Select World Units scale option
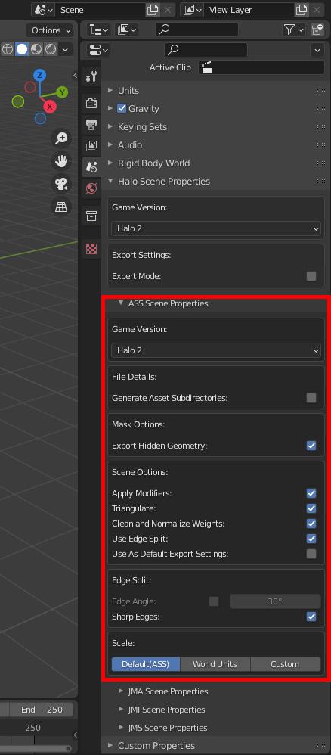The width and height of the screenshot is (331, 755). (215, 664)
